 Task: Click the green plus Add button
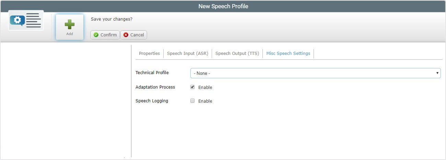tap(70, 27)
